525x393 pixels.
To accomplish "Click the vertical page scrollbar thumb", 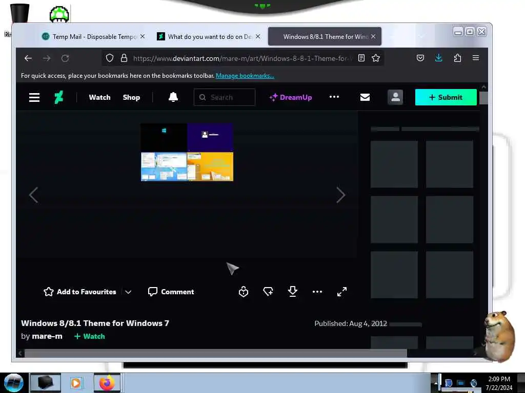I will click(x=483, y=98).
